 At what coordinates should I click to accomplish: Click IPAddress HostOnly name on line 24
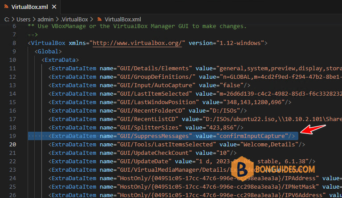coord(218,178)
